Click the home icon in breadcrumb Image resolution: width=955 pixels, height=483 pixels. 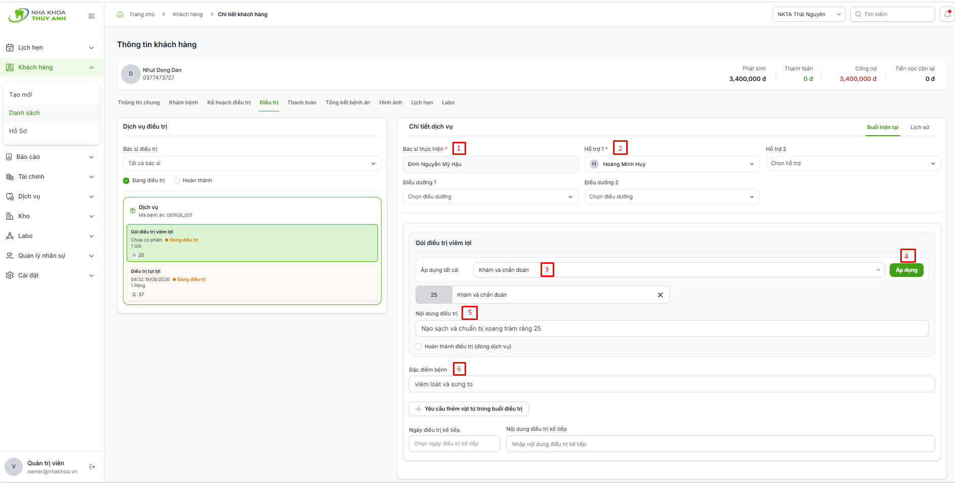[120, 14]
